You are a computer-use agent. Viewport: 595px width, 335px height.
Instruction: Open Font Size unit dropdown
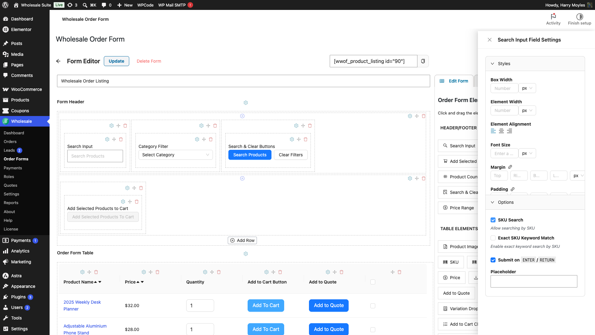tap(527, 153)
